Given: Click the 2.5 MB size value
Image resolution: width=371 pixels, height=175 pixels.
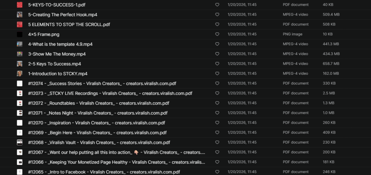Looking at the screenshot, I should click(329, 93).
